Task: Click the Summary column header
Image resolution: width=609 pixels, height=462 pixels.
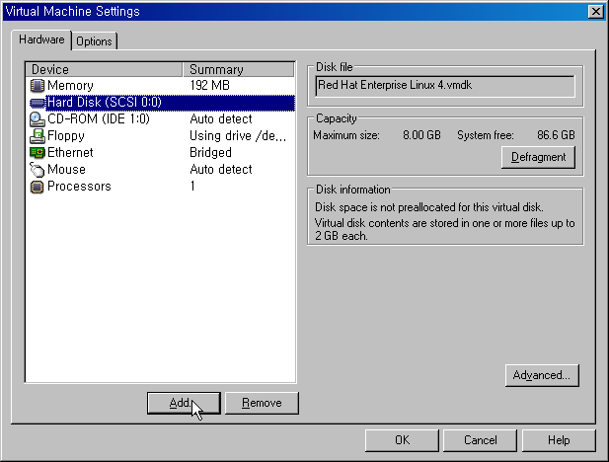Action: pyautogui.click(x=239, y=69)
